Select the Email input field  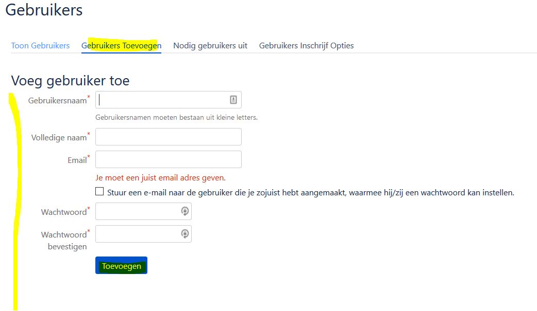tap(168, 159)
